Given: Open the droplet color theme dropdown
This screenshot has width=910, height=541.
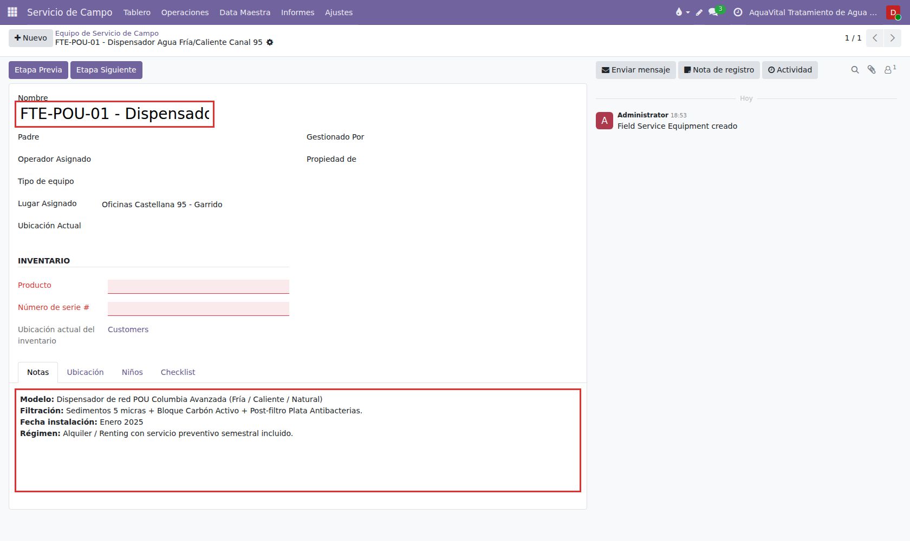Looking at the screenshot, I should pos(682,12).
